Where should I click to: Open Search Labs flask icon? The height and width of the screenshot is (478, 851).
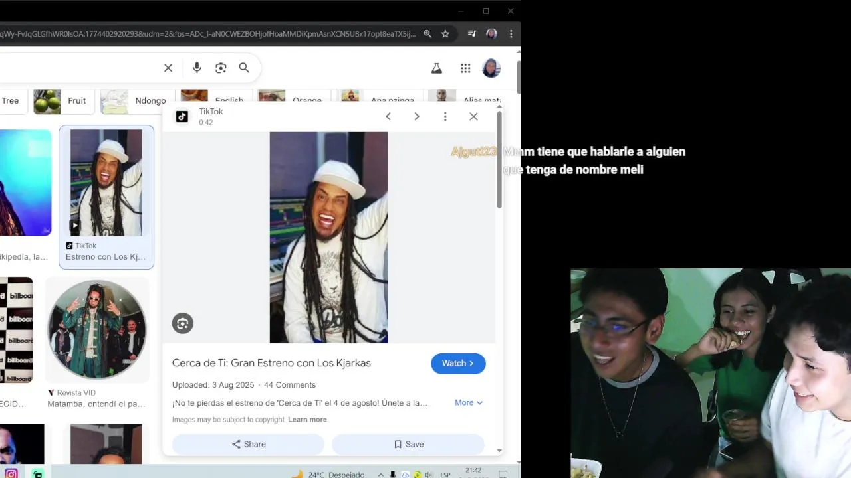coord(437,68)
